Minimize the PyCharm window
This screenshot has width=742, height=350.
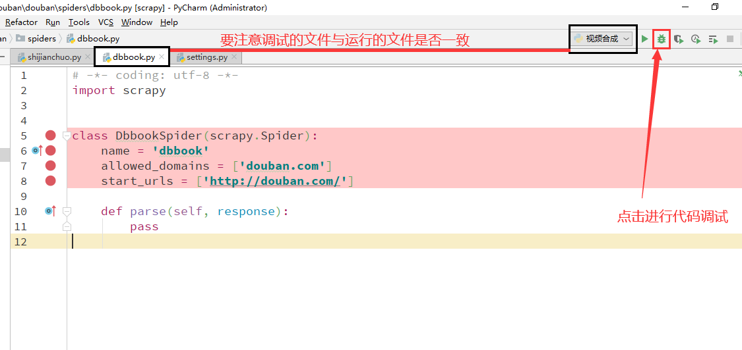tap(686, 7)
